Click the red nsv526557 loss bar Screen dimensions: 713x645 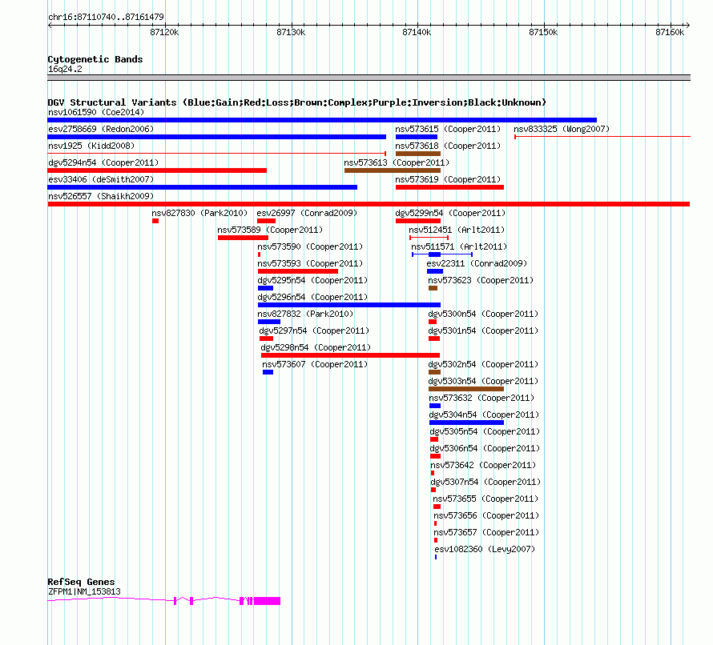(x=369, y=204)
